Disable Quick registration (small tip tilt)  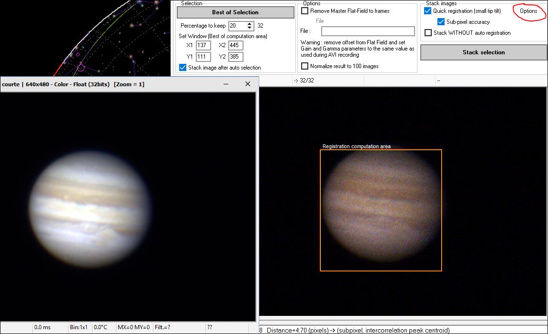click(x=428, y=11)
